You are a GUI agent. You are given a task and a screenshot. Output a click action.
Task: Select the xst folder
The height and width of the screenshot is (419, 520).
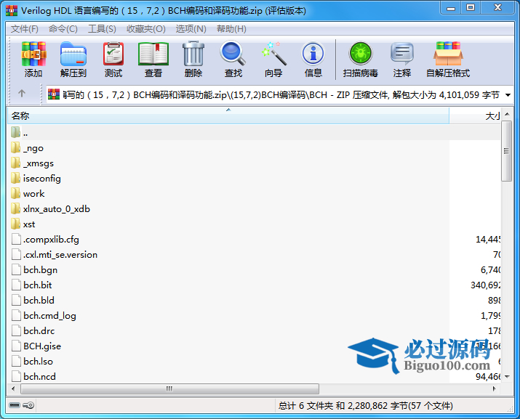(23, 224)
